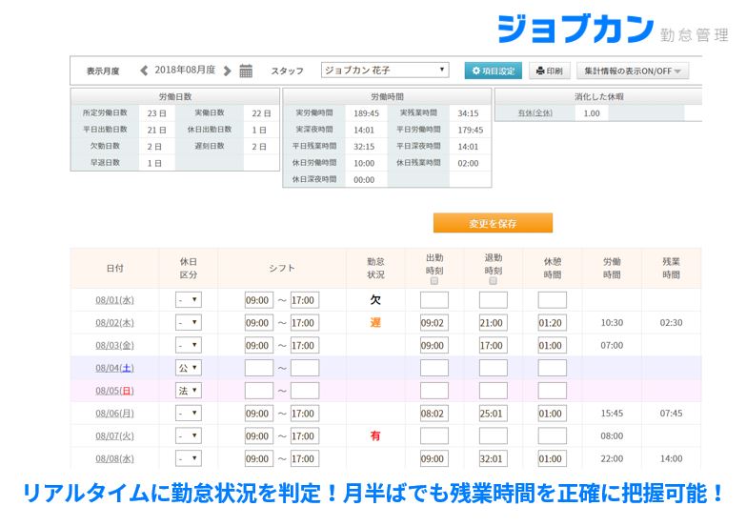Check the 退勤時刻 column checkbox

493,281
